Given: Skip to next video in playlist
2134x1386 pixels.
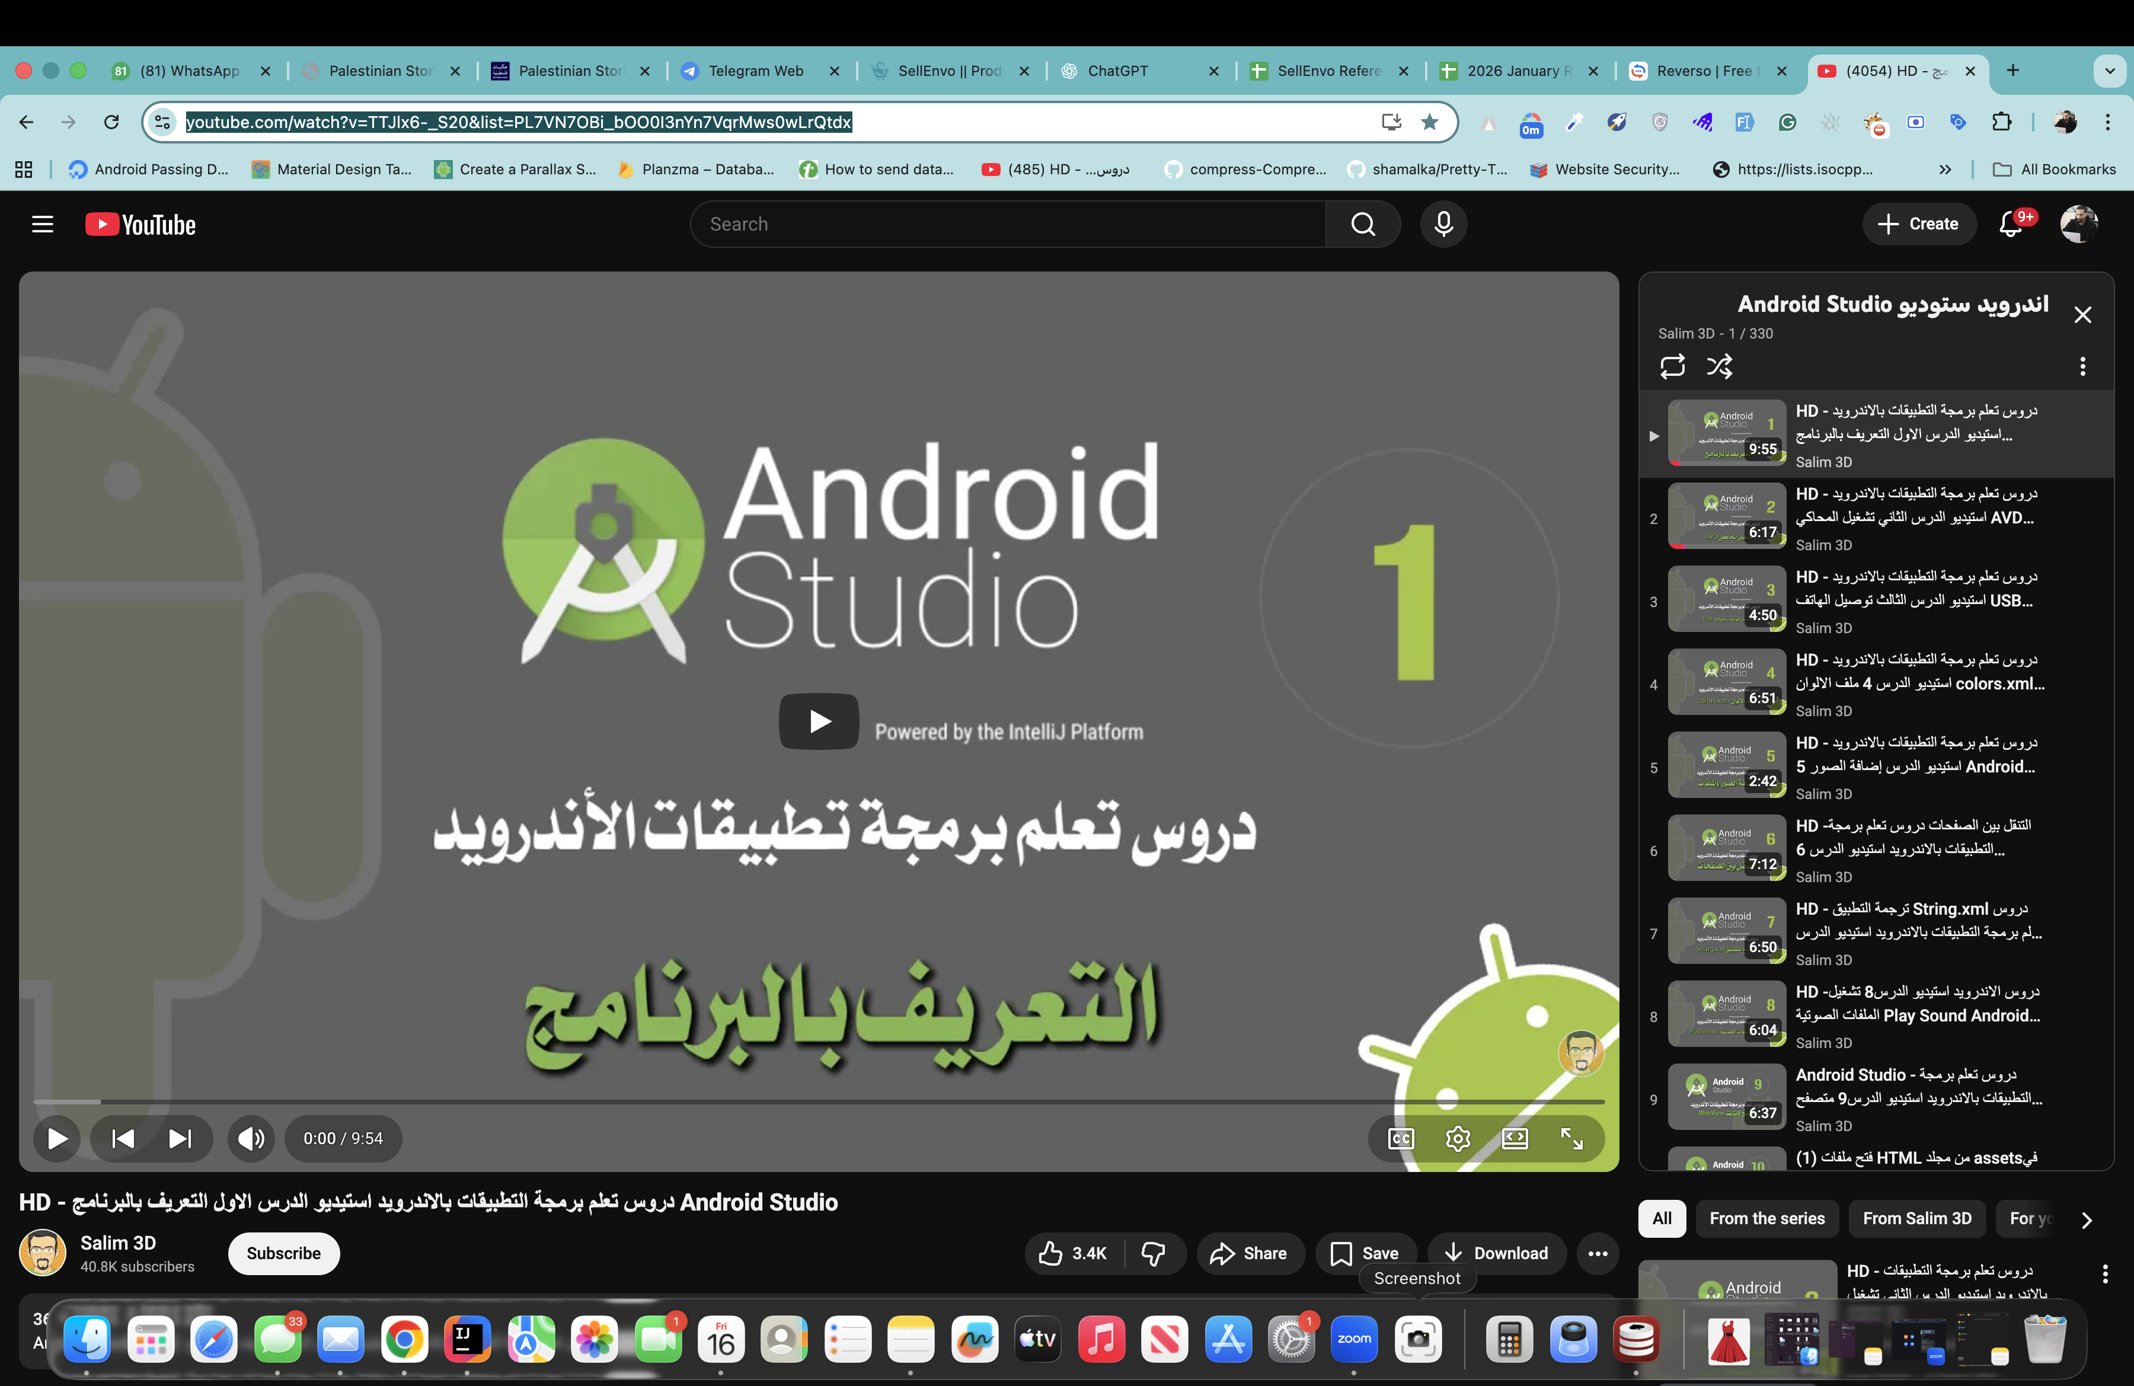Looking at the screenshot, I should [x=180, y=1139].
